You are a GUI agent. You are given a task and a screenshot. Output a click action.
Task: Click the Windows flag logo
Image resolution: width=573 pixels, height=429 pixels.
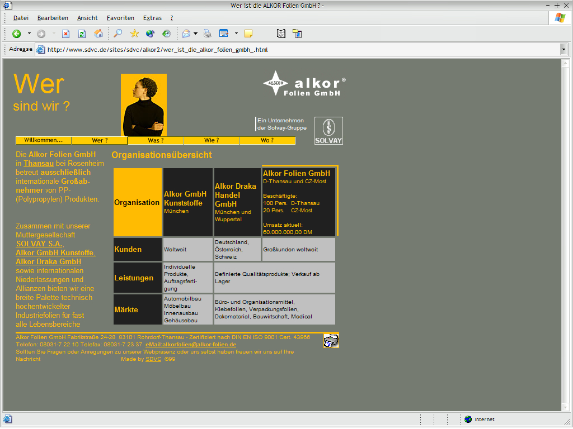[x=560, y=18]
